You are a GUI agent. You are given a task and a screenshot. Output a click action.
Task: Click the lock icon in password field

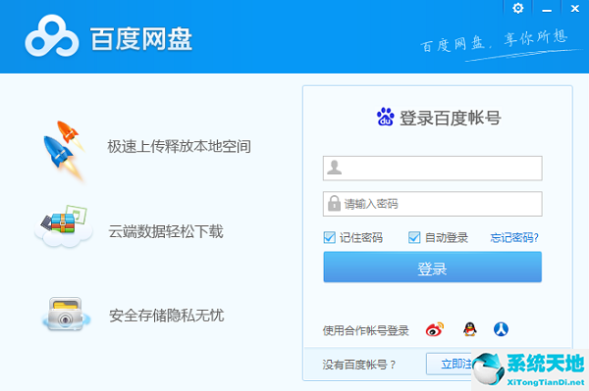point(334,203)
